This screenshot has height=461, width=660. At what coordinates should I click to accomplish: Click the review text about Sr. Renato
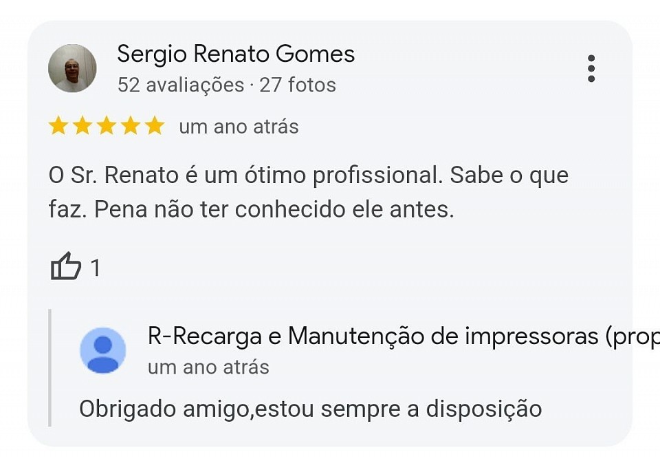[x=309, y=192]
